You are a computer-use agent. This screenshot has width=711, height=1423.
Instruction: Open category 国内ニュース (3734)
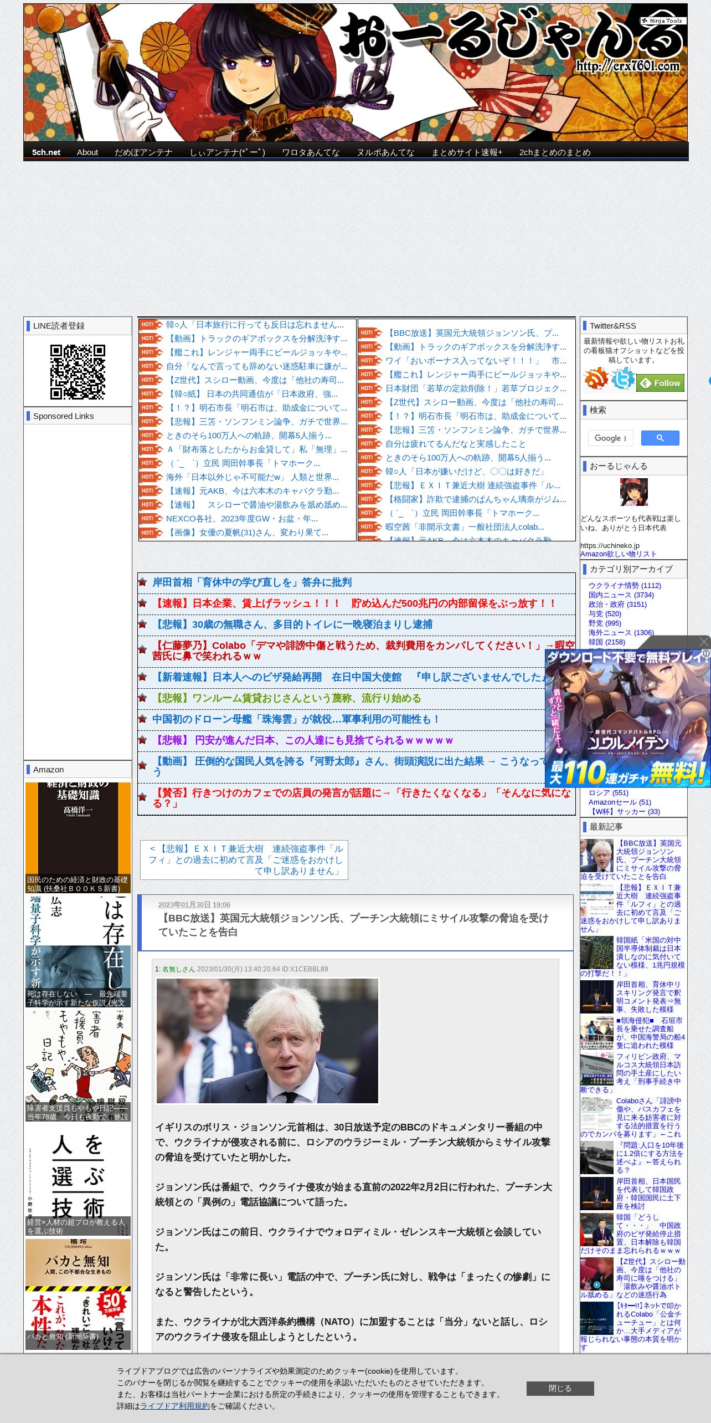coord(621,595)
